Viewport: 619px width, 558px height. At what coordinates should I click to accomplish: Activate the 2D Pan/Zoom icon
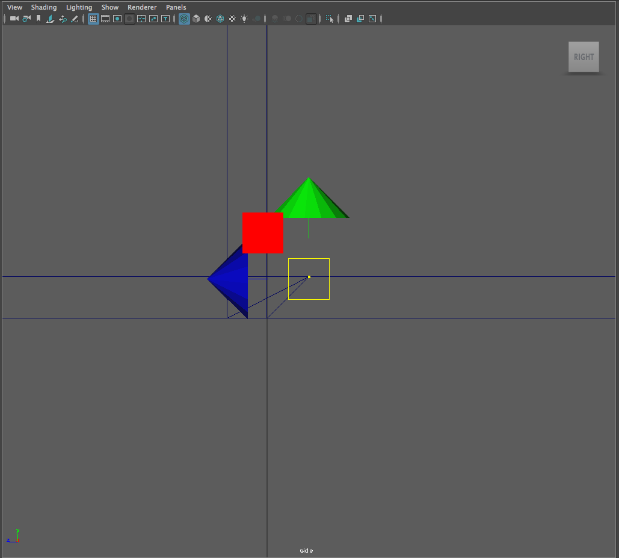click(63, 19)
